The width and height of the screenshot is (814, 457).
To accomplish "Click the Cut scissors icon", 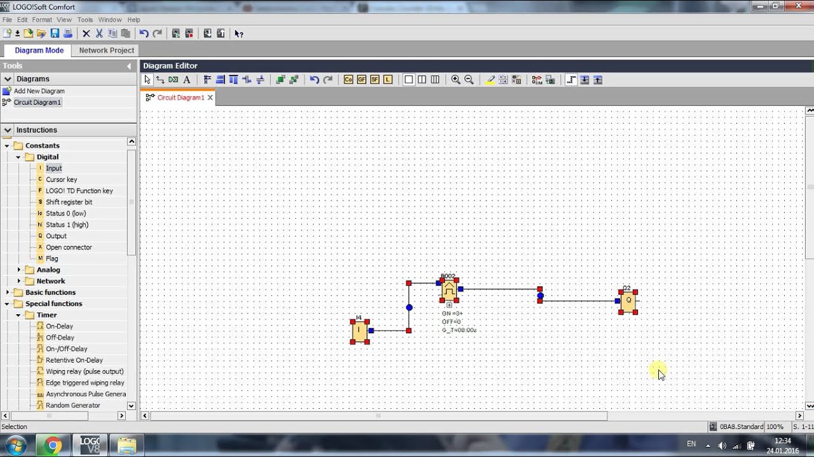I will click(x=99, y=33).
